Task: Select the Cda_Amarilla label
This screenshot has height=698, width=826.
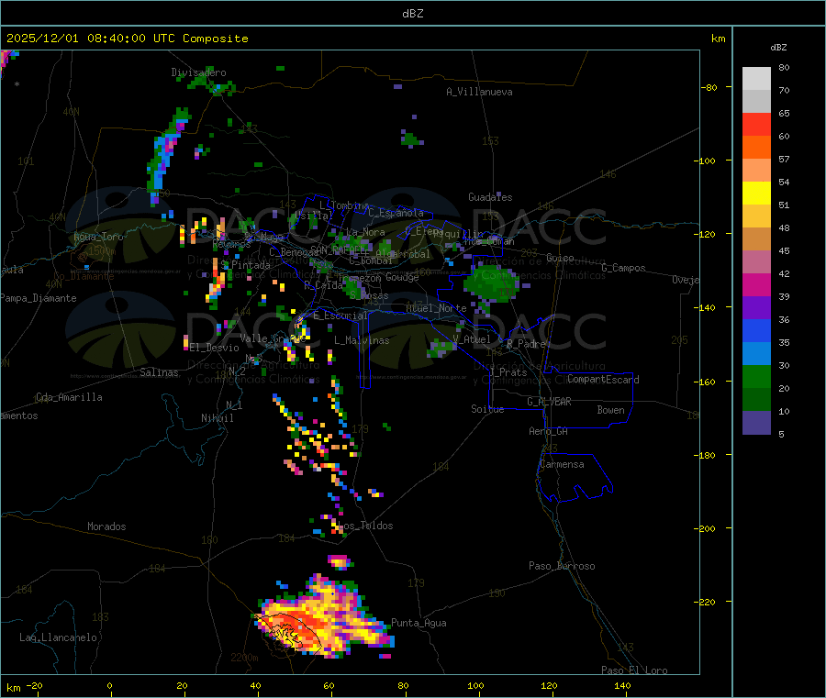Action: 69,397
